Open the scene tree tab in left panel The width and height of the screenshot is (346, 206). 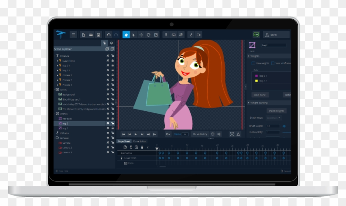coord(104,43)
